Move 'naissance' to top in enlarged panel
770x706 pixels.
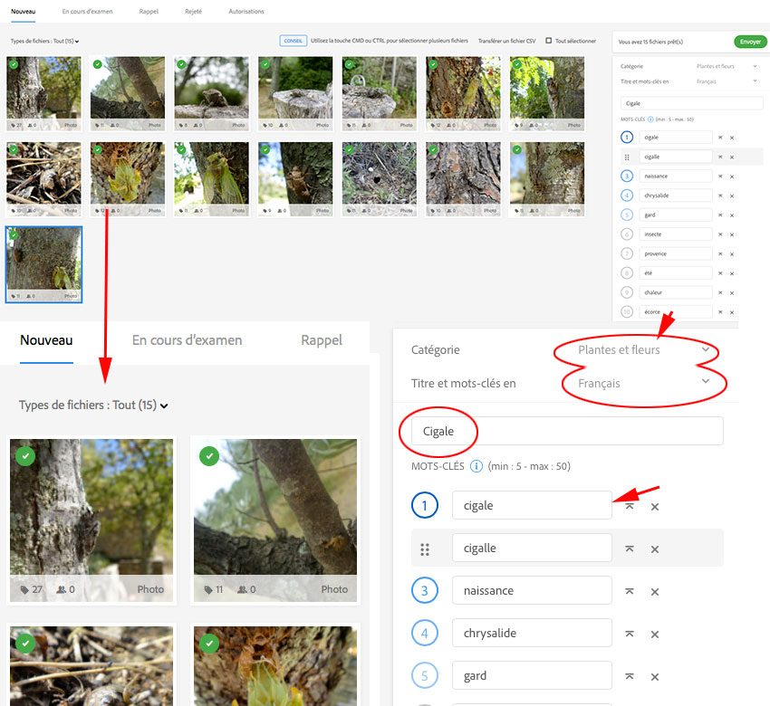629,591
